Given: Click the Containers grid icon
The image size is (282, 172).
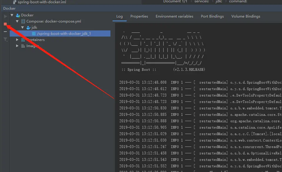Looking at the screenshot, I should pos(23,40).
